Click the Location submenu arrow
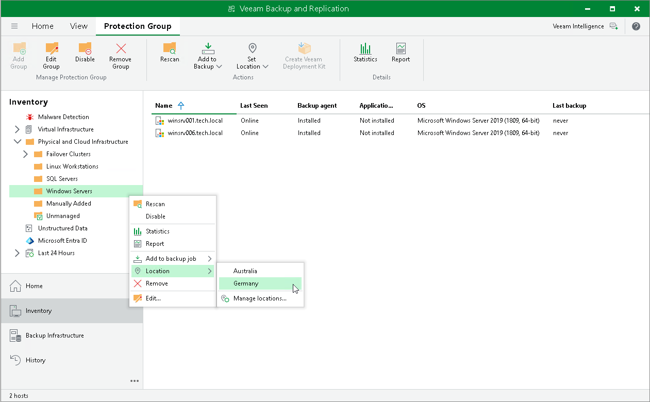This screenshot has height=402, width=650. tap(209, 271)
